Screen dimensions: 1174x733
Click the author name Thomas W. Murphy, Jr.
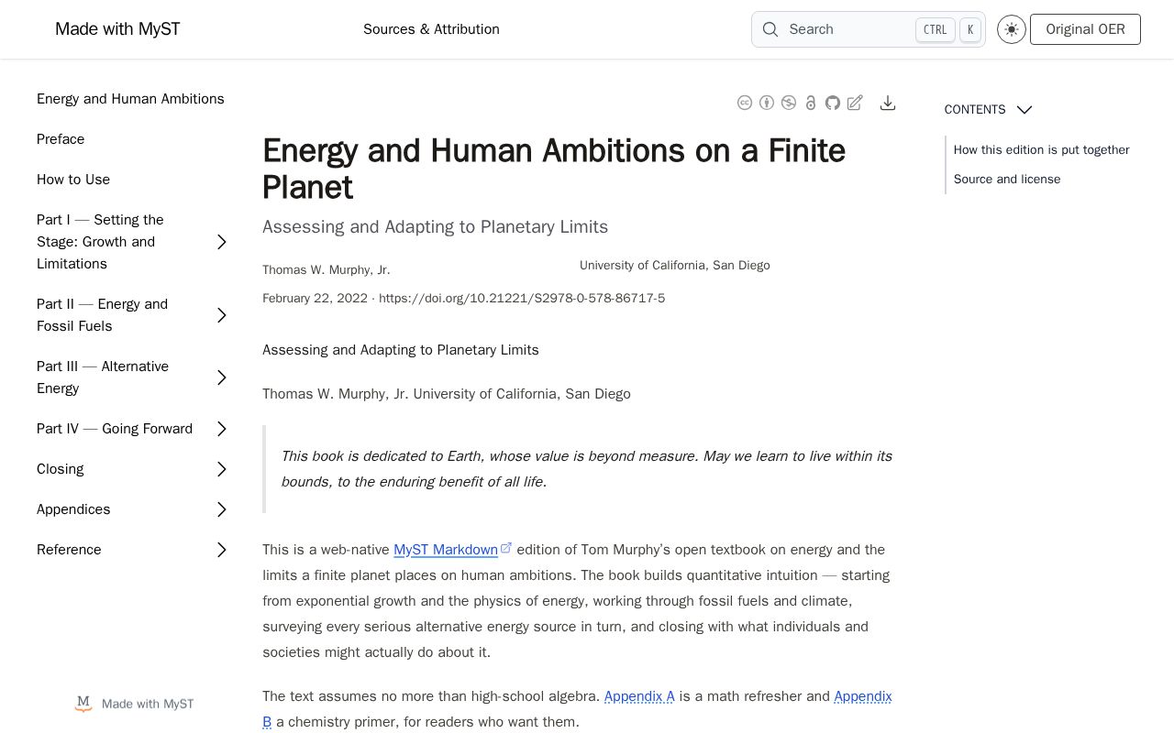(x=327, y=270)
